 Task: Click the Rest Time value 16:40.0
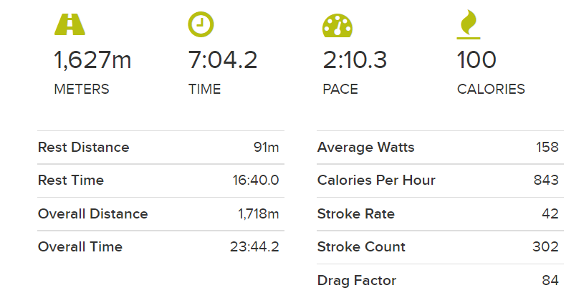coord(256,181)
